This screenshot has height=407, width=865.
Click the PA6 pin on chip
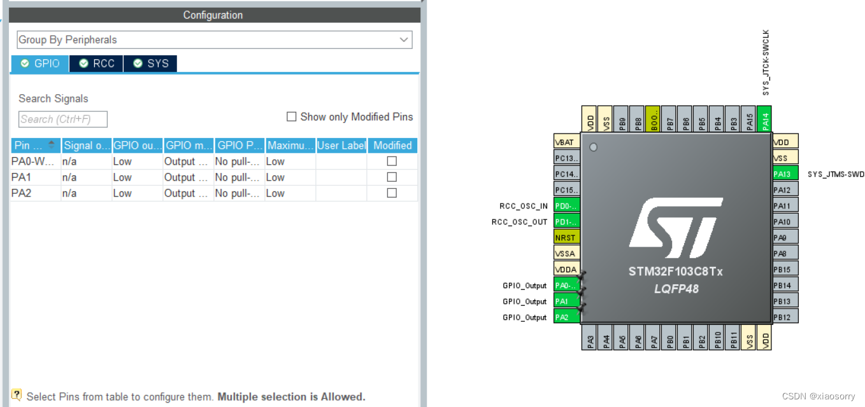pos(638,337)
